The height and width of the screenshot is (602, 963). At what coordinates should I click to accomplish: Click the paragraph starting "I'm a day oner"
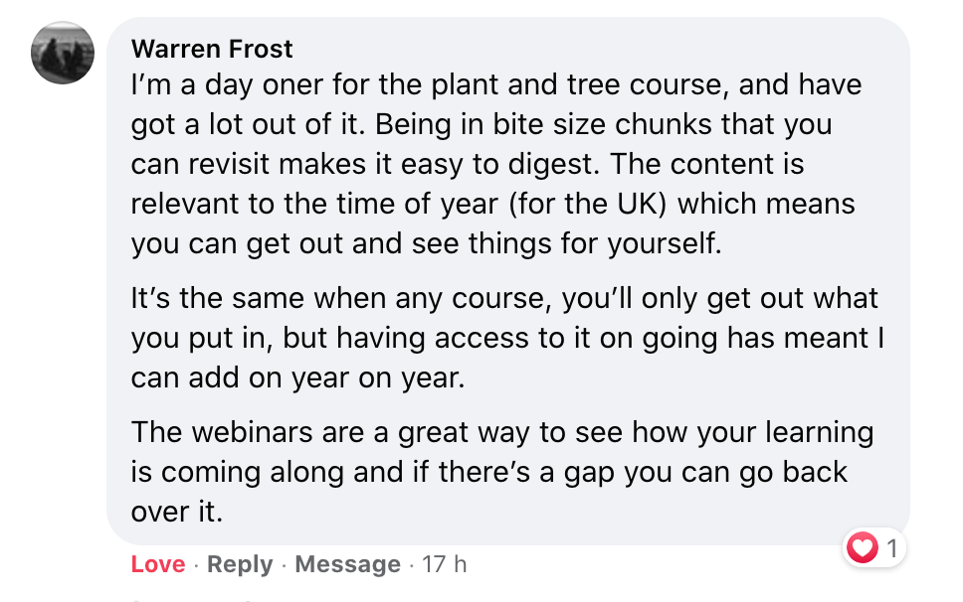[494, 164]
